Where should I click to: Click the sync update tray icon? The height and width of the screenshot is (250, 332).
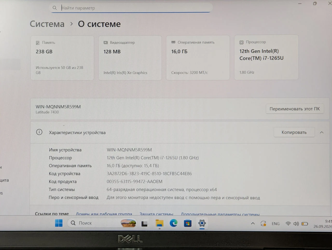[263, 224]
